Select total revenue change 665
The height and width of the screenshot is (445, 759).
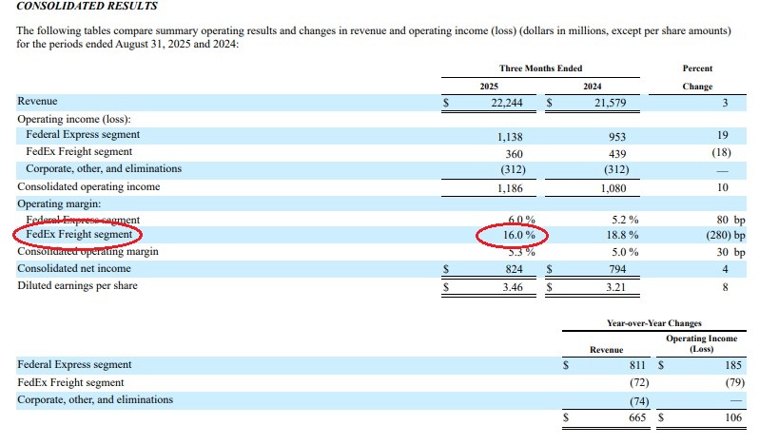637,417
